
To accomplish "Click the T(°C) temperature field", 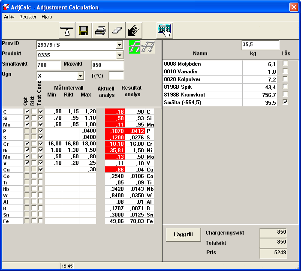I will pyautogui.click(x=116, y=75).
